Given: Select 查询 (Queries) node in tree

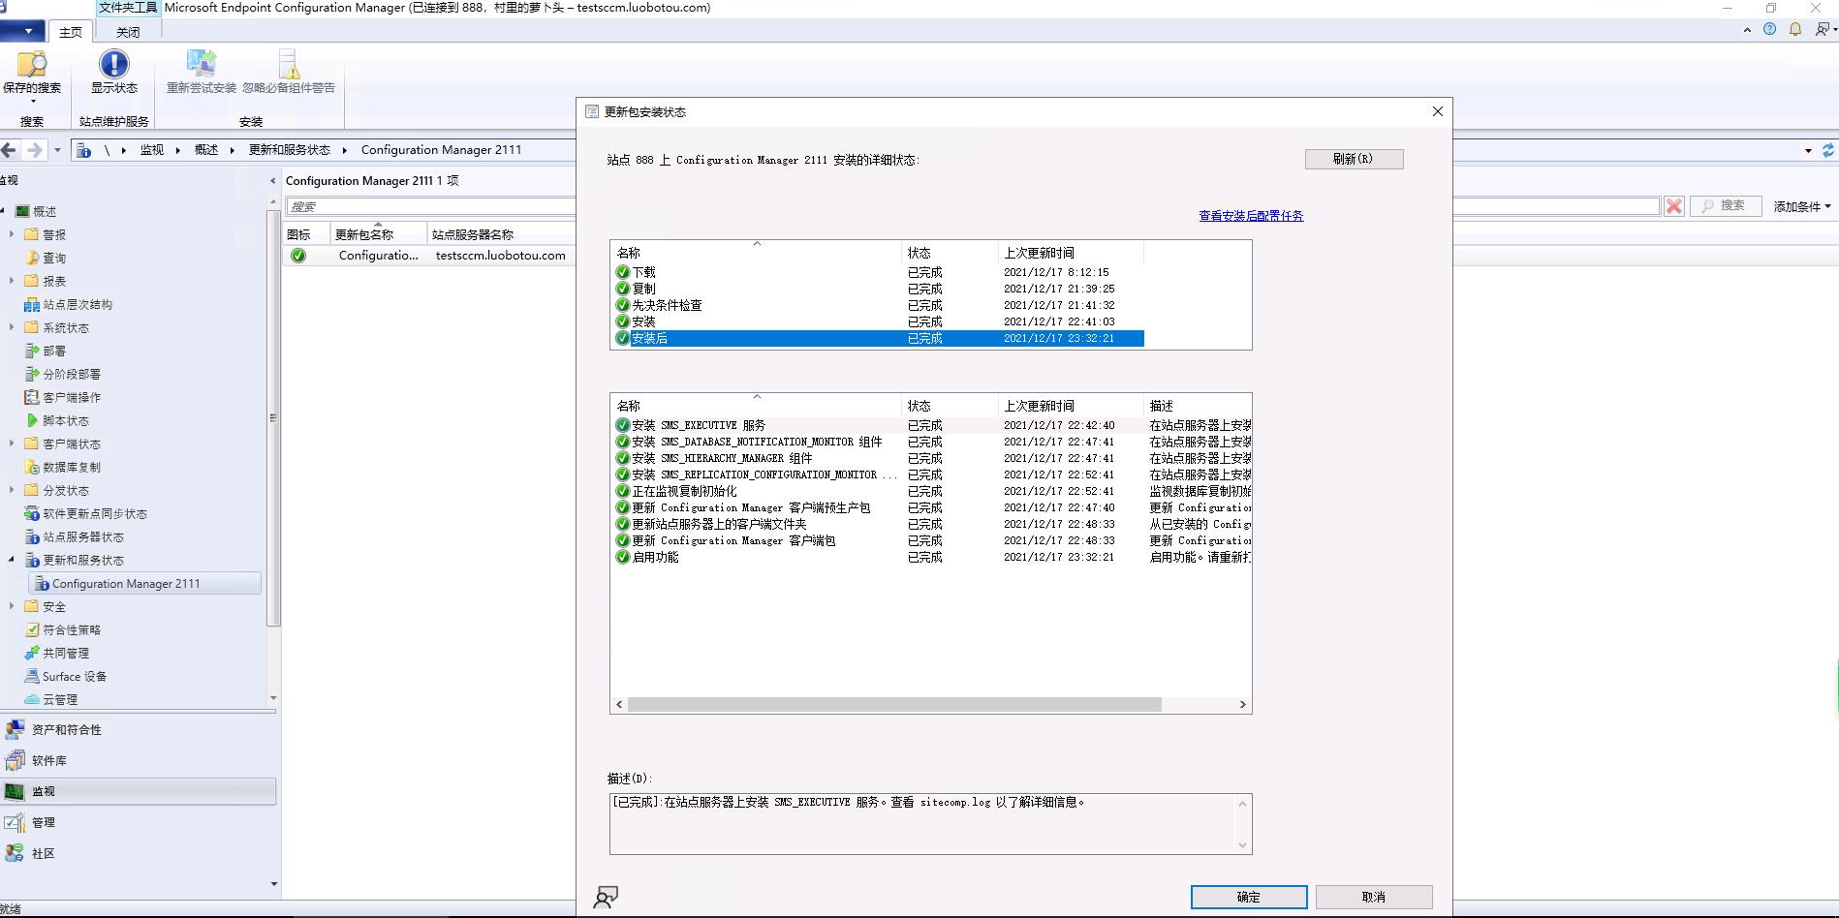Looking at the screenshot, I should 54,258.
